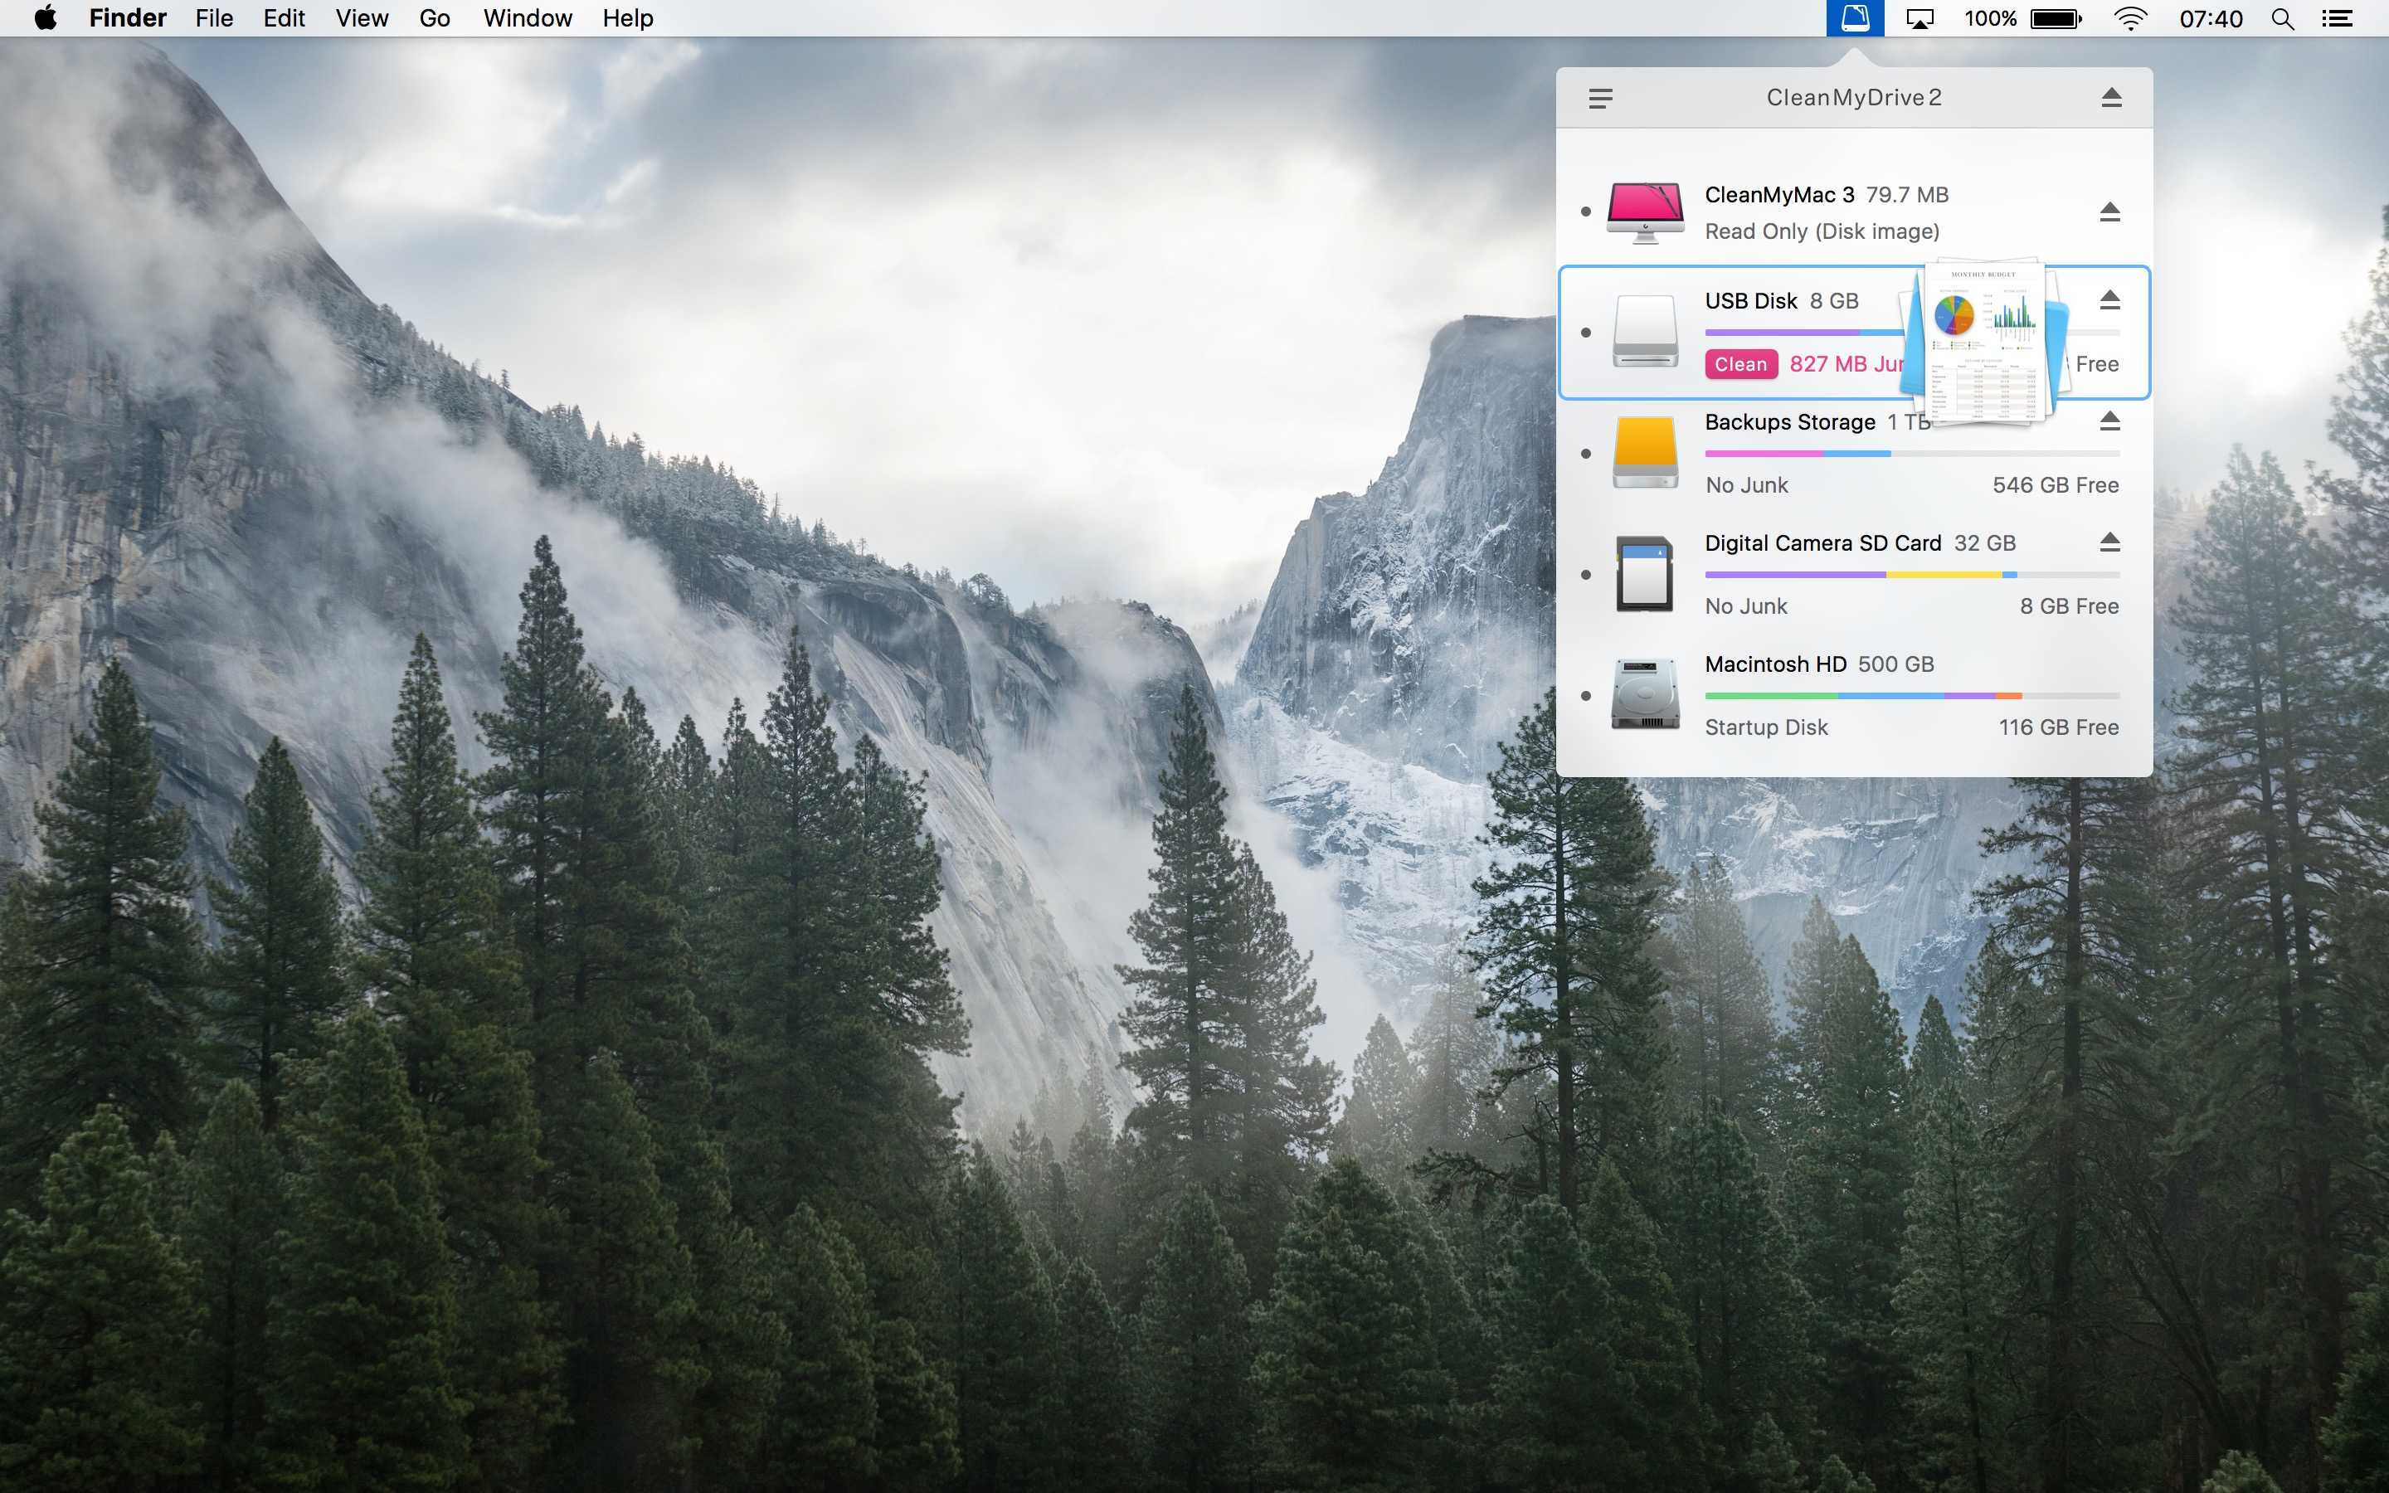Open the Apple menu
Screen dimensions: 2389x1493
(x=46, y=19)
